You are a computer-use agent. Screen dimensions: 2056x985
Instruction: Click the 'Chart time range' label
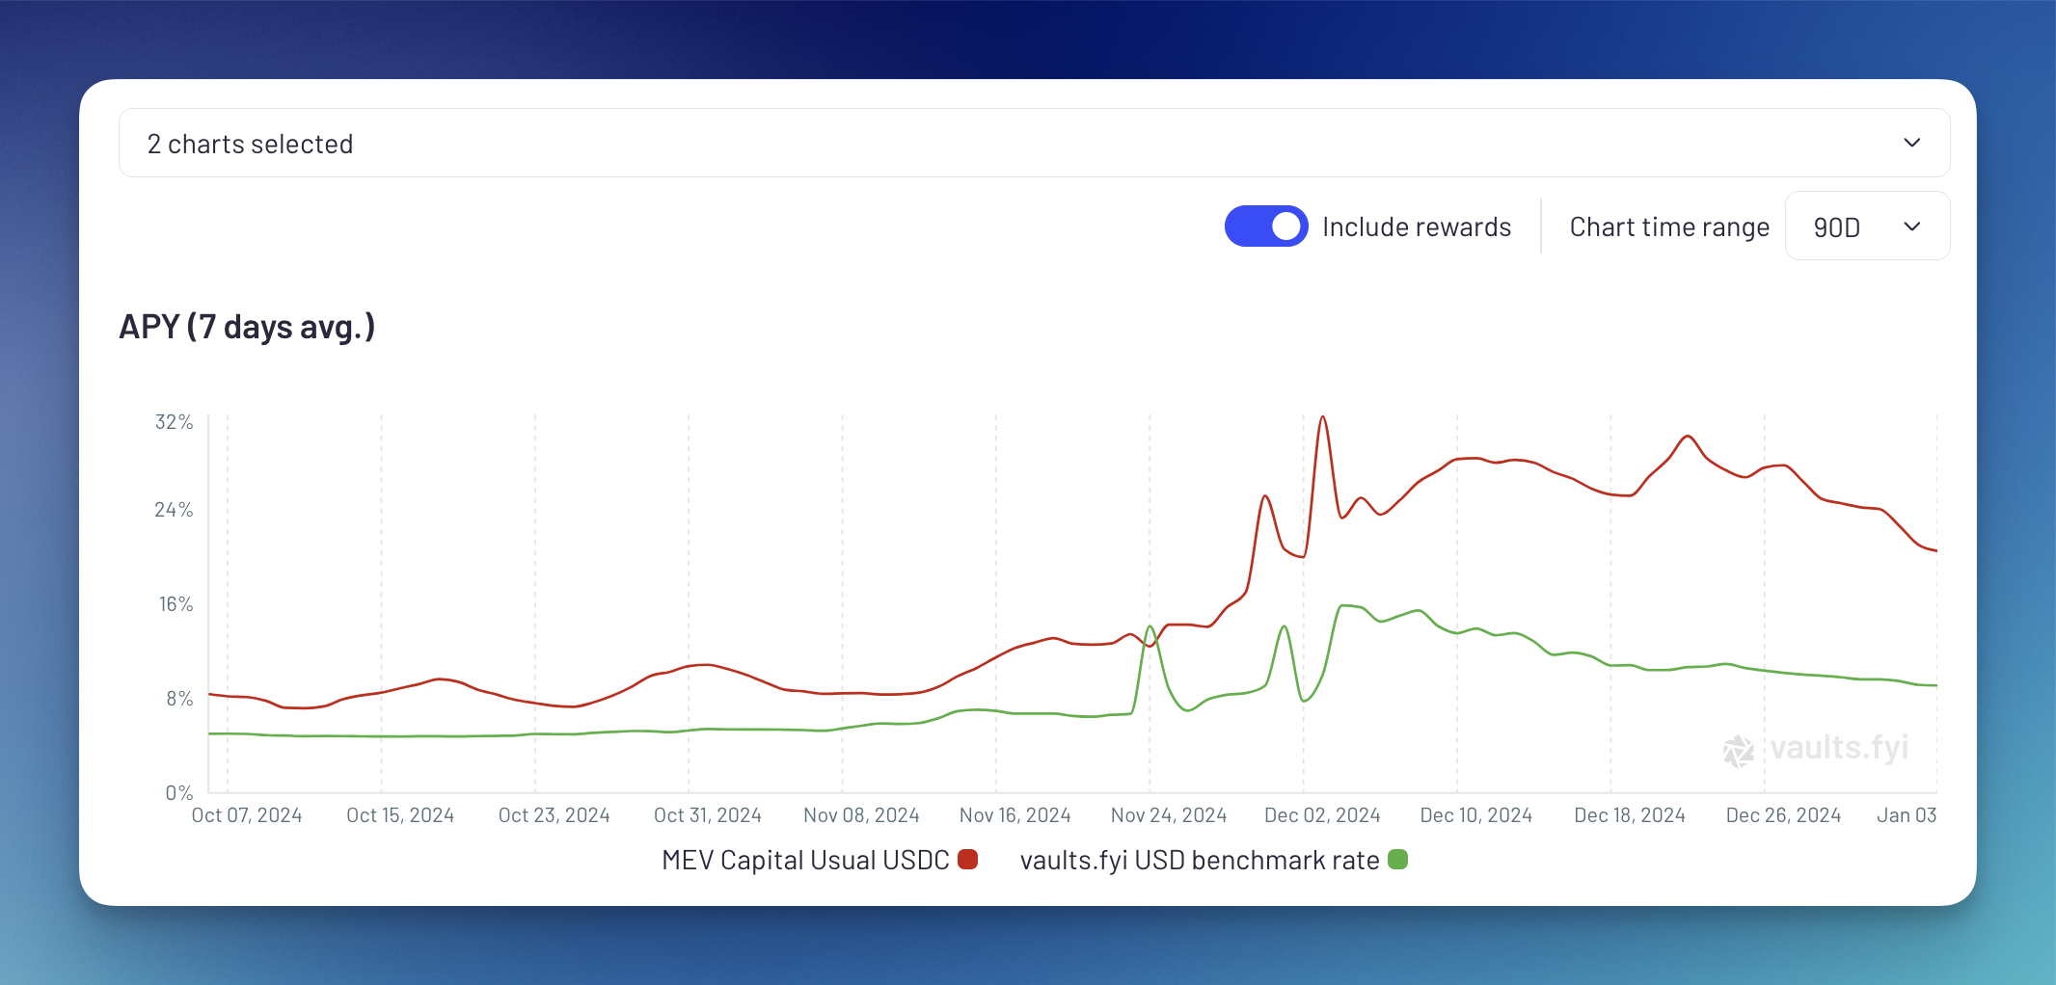(1669, 226)
